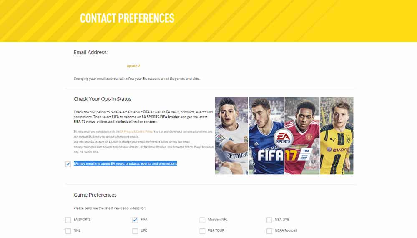Uncheck the FIFA game preference checkbox
This screenshot has width=417, height=238.
coord(135,220)
